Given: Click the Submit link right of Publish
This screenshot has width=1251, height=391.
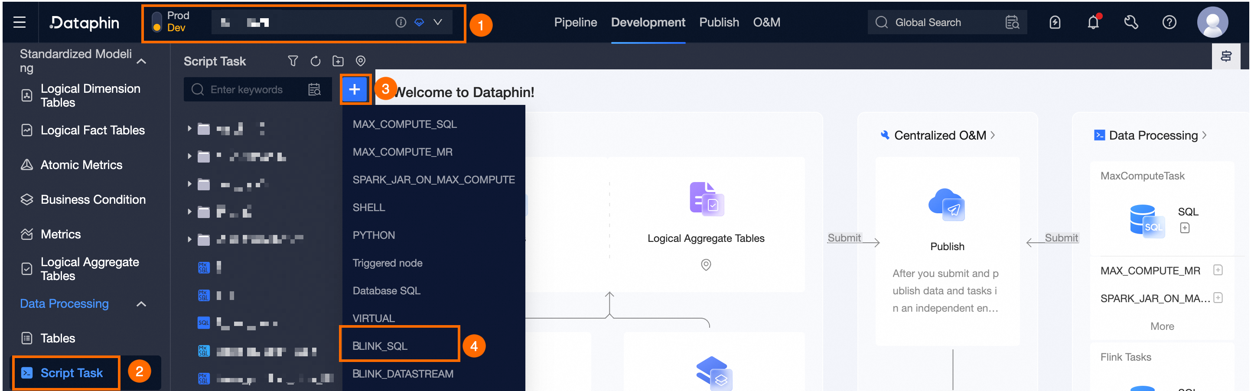Looking at the screenshot, I should (1061, 238).
